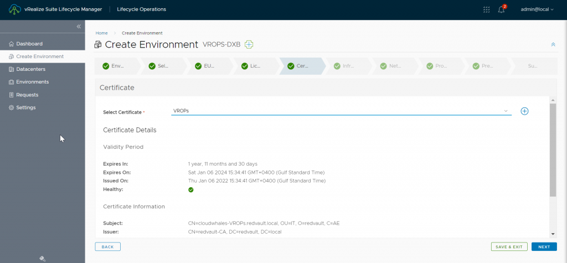Go to the Lic... wizard step
This screenshot has width=567, height=263.
click(x=255, y=66)
